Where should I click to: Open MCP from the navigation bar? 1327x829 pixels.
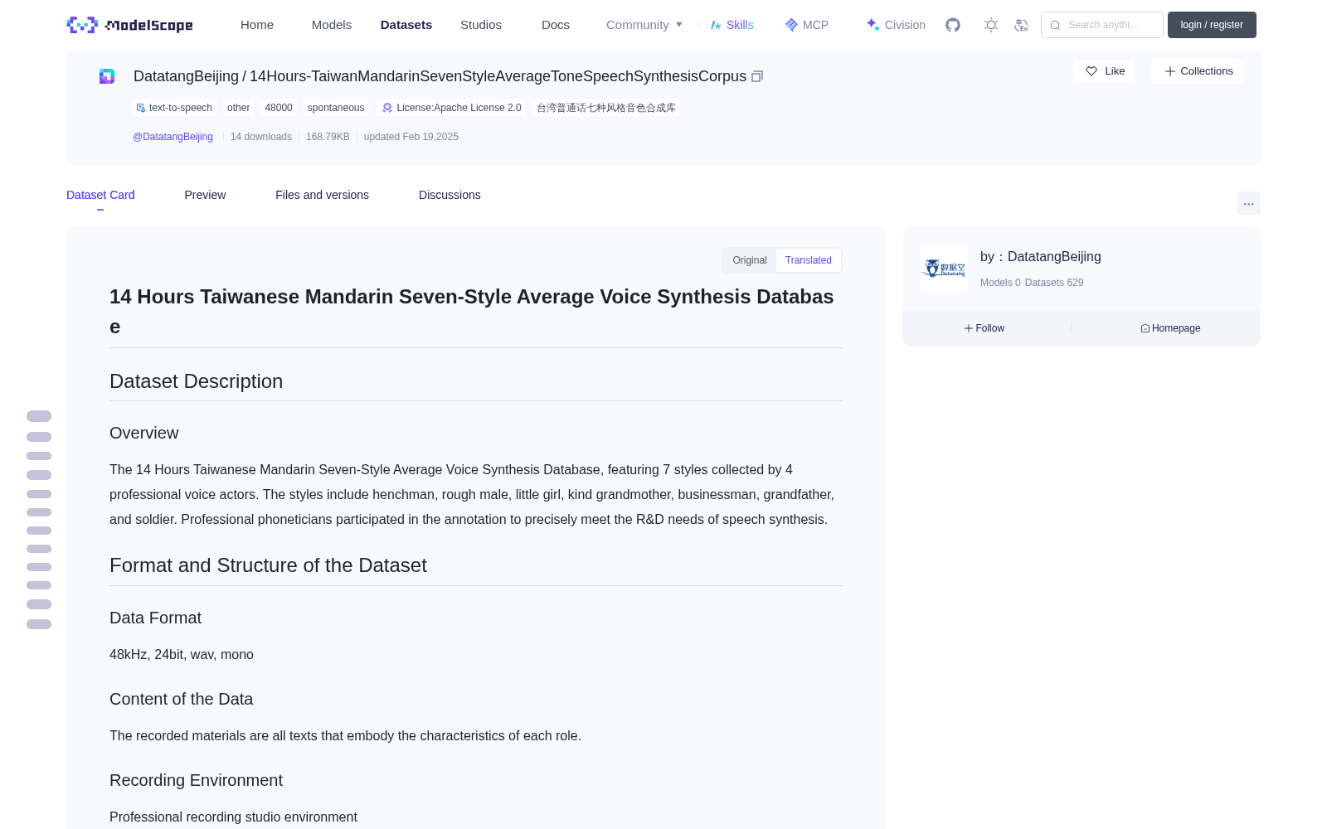(x=807, y=25)
